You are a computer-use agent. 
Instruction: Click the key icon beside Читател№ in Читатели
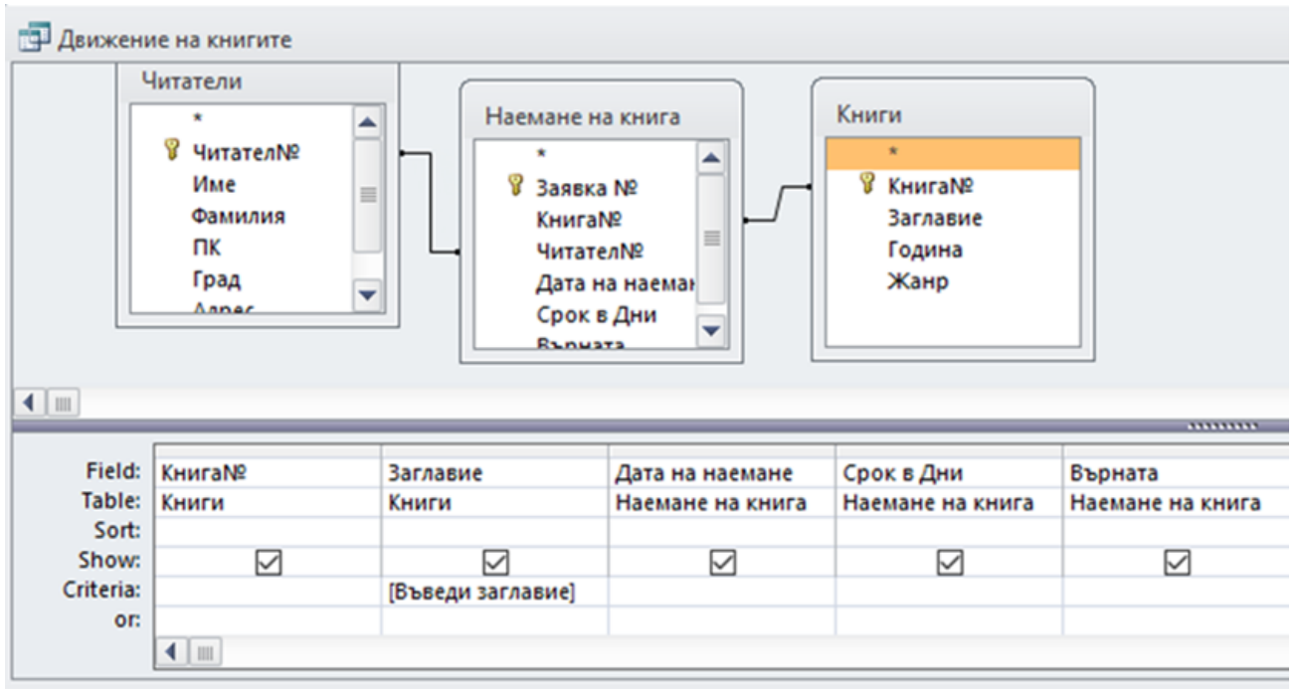coord(170,151)
